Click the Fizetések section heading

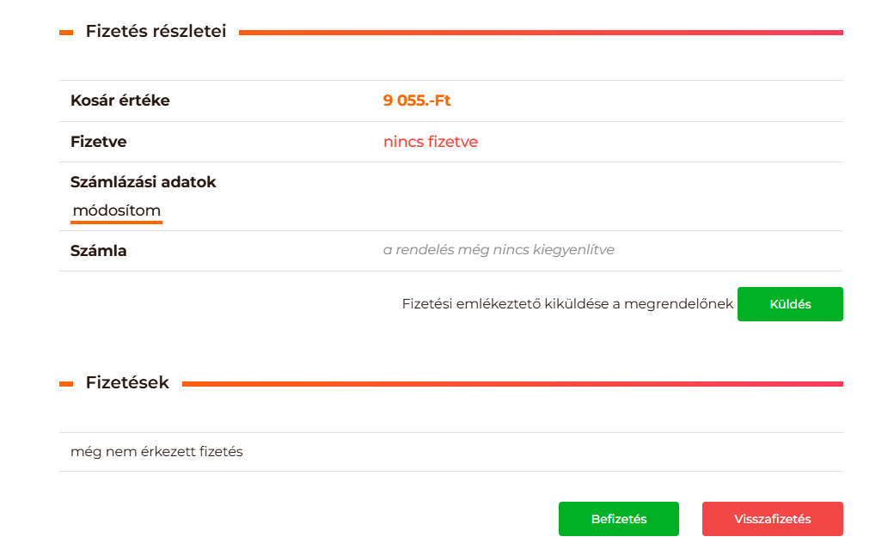click(127, 382)
